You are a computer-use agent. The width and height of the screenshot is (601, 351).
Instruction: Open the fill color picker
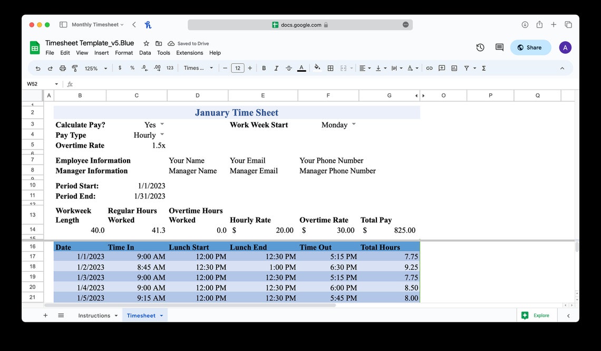(317, 68)
